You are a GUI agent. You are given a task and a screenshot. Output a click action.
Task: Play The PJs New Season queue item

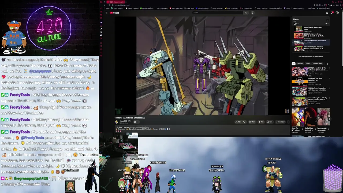tap(311, 36)
